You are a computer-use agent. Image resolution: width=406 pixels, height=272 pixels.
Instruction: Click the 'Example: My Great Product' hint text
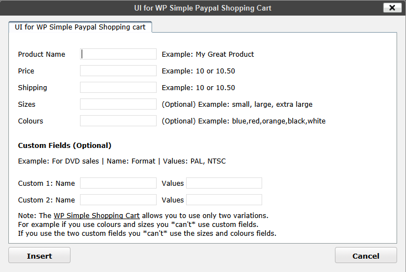pyautogui.click(x=208, y=54)
